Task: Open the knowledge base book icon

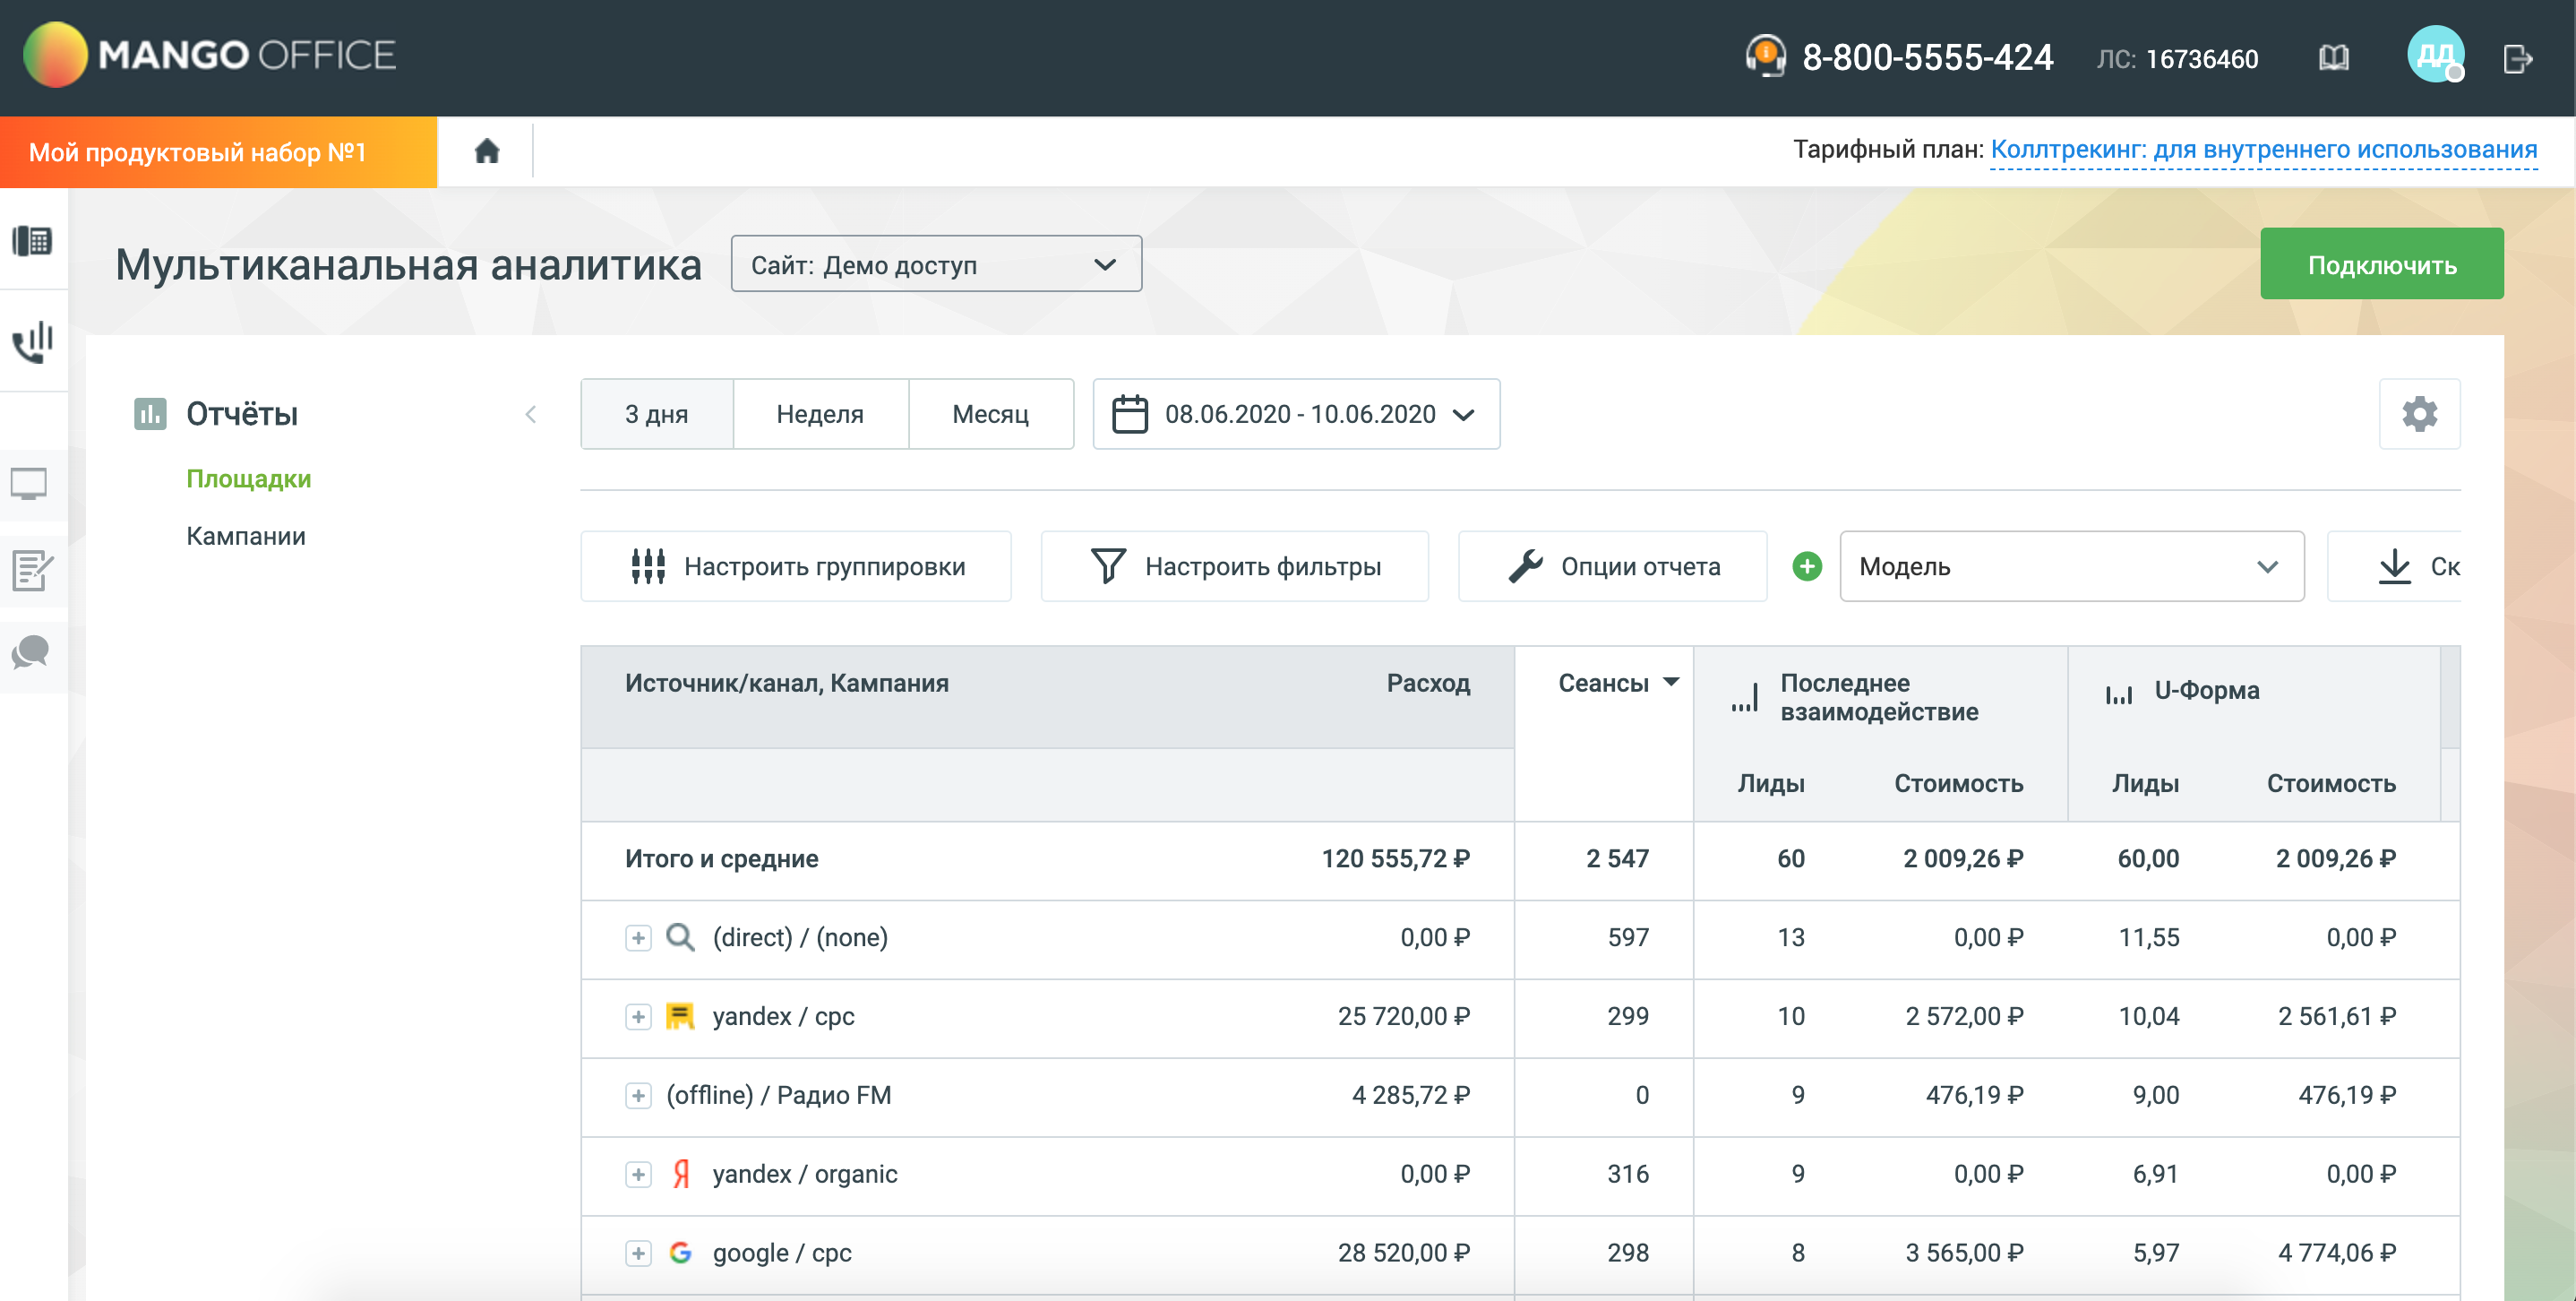Action: [x=2333, y=58]
